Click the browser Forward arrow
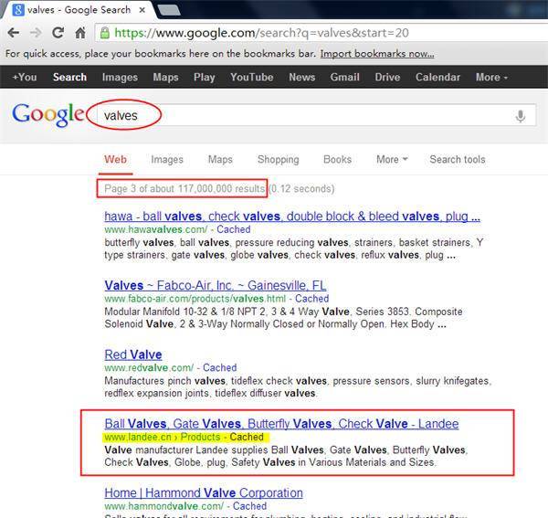Viewport: 548px width, 518px height. (x=36, y=33)
